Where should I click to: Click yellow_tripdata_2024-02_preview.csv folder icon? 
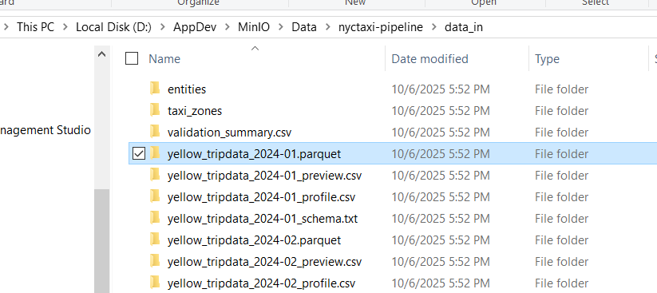click(155, 262)
